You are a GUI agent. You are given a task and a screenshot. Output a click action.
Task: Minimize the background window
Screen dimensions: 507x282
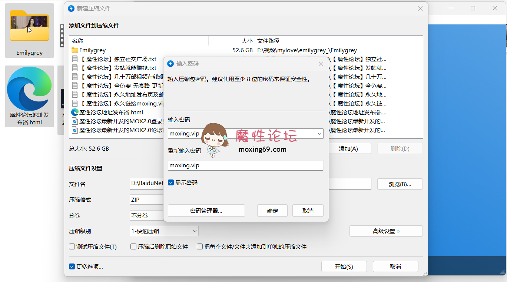(451, 8)
